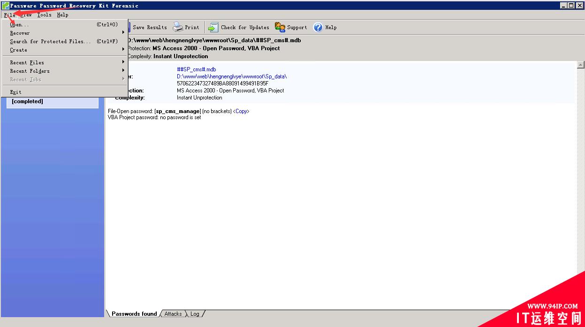This screenshot has width=585, height=327.
Task: Click the Print printer icon
Action: (x=178, y=27)
